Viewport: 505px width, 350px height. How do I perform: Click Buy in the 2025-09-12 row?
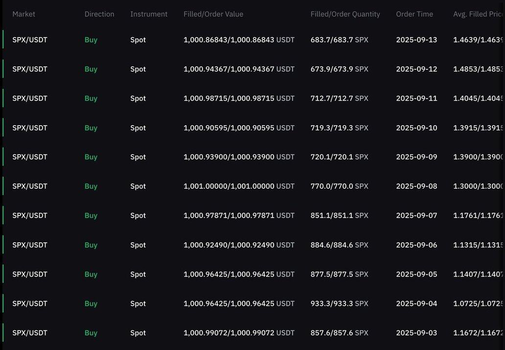(91, 69)
